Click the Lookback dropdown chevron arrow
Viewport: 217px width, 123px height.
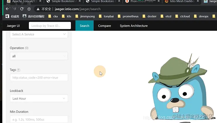(x=64, y=98)
